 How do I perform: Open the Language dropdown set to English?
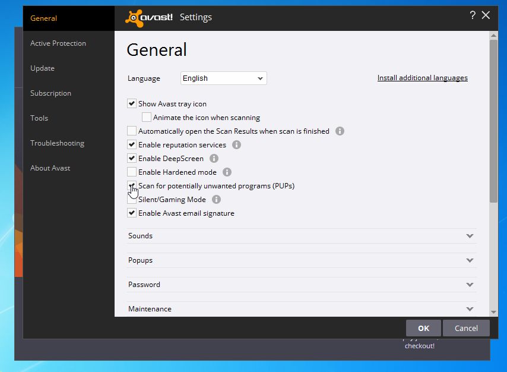coord(223,78)
